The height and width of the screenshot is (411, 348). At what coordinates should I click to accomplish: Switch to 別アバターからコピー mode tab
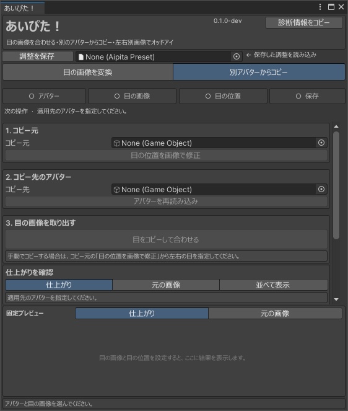(x=259, y=72)
